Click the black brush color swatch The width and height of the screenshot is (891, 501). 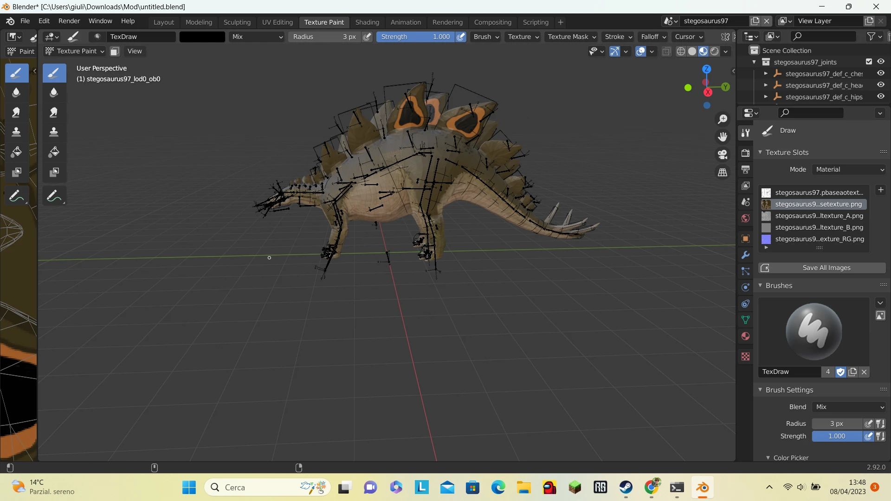202,37
